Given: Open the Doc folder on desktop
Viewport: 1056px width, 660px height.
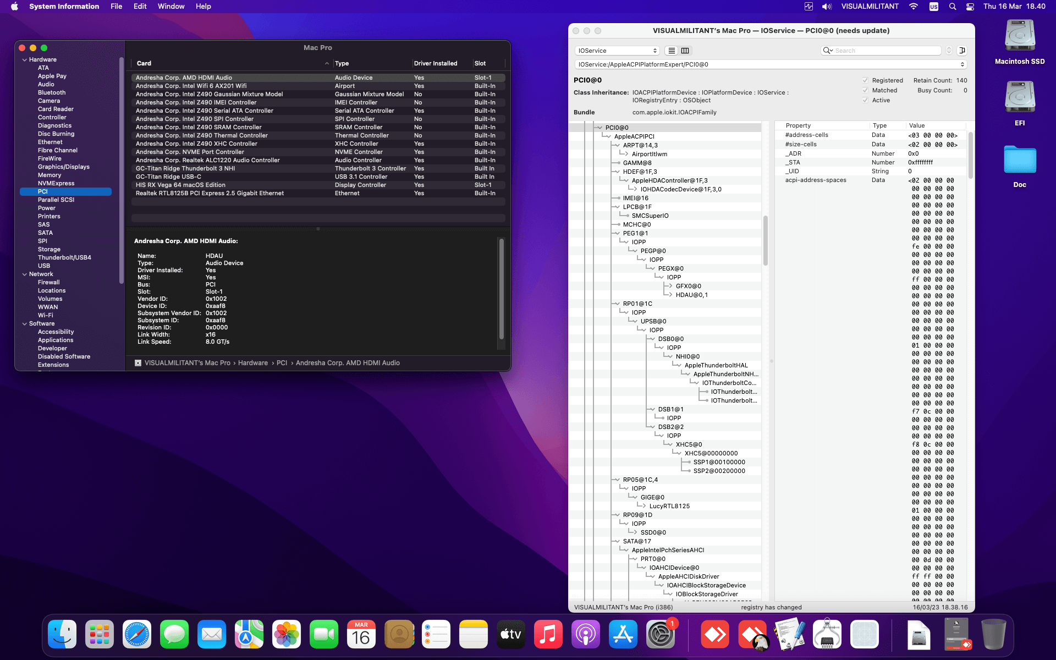Looking at the screenshot, I should (x=1020, y=160).
